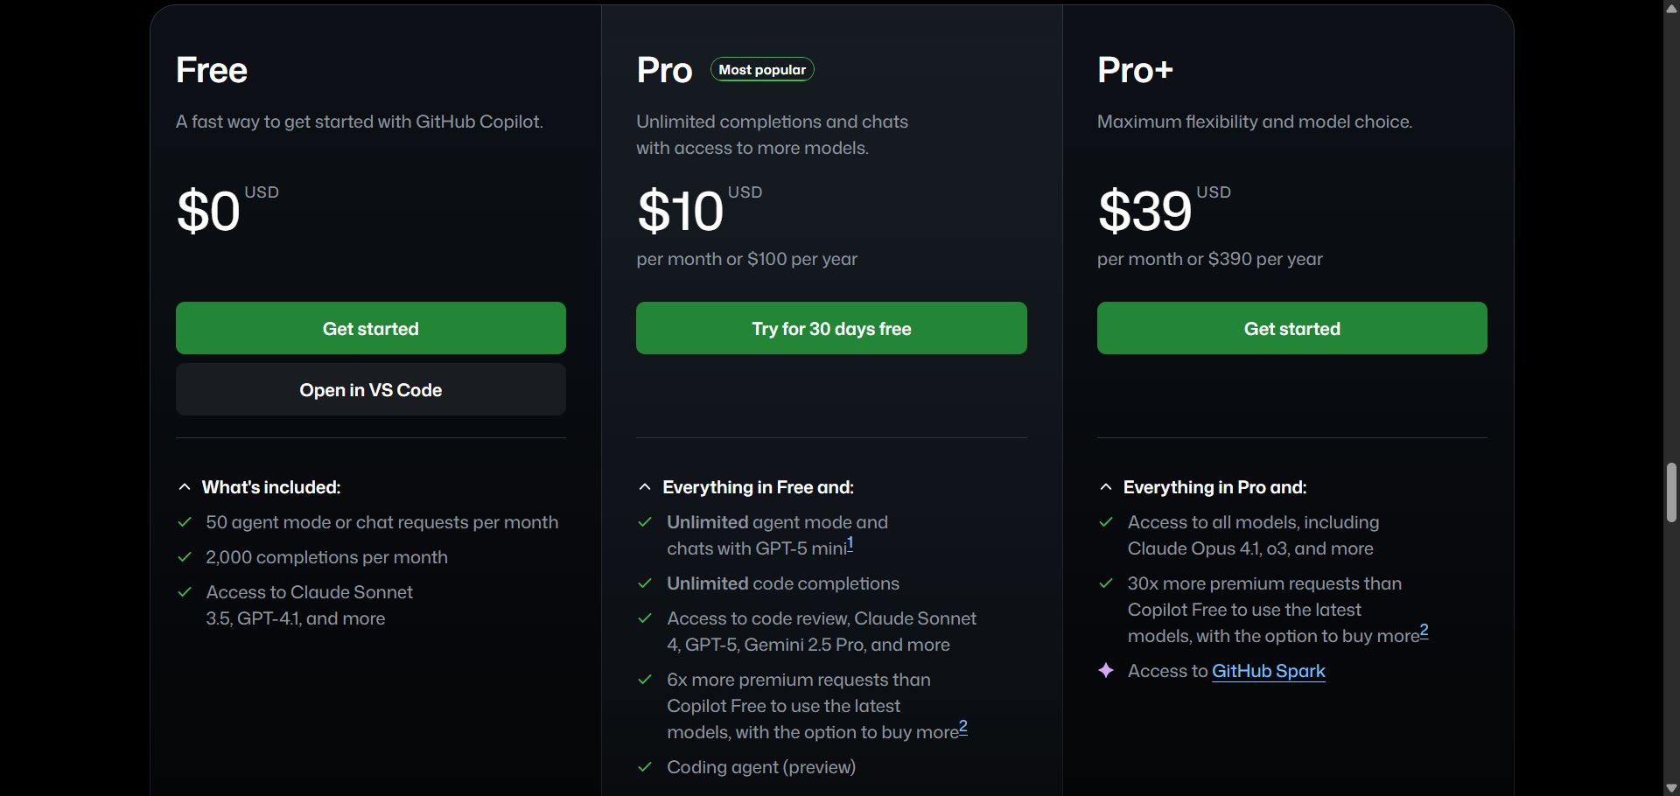Image resolution: width=1680 pixels, height=796 pixels.
Task: Click Open in VS Code button
Action: pos(370,389)
